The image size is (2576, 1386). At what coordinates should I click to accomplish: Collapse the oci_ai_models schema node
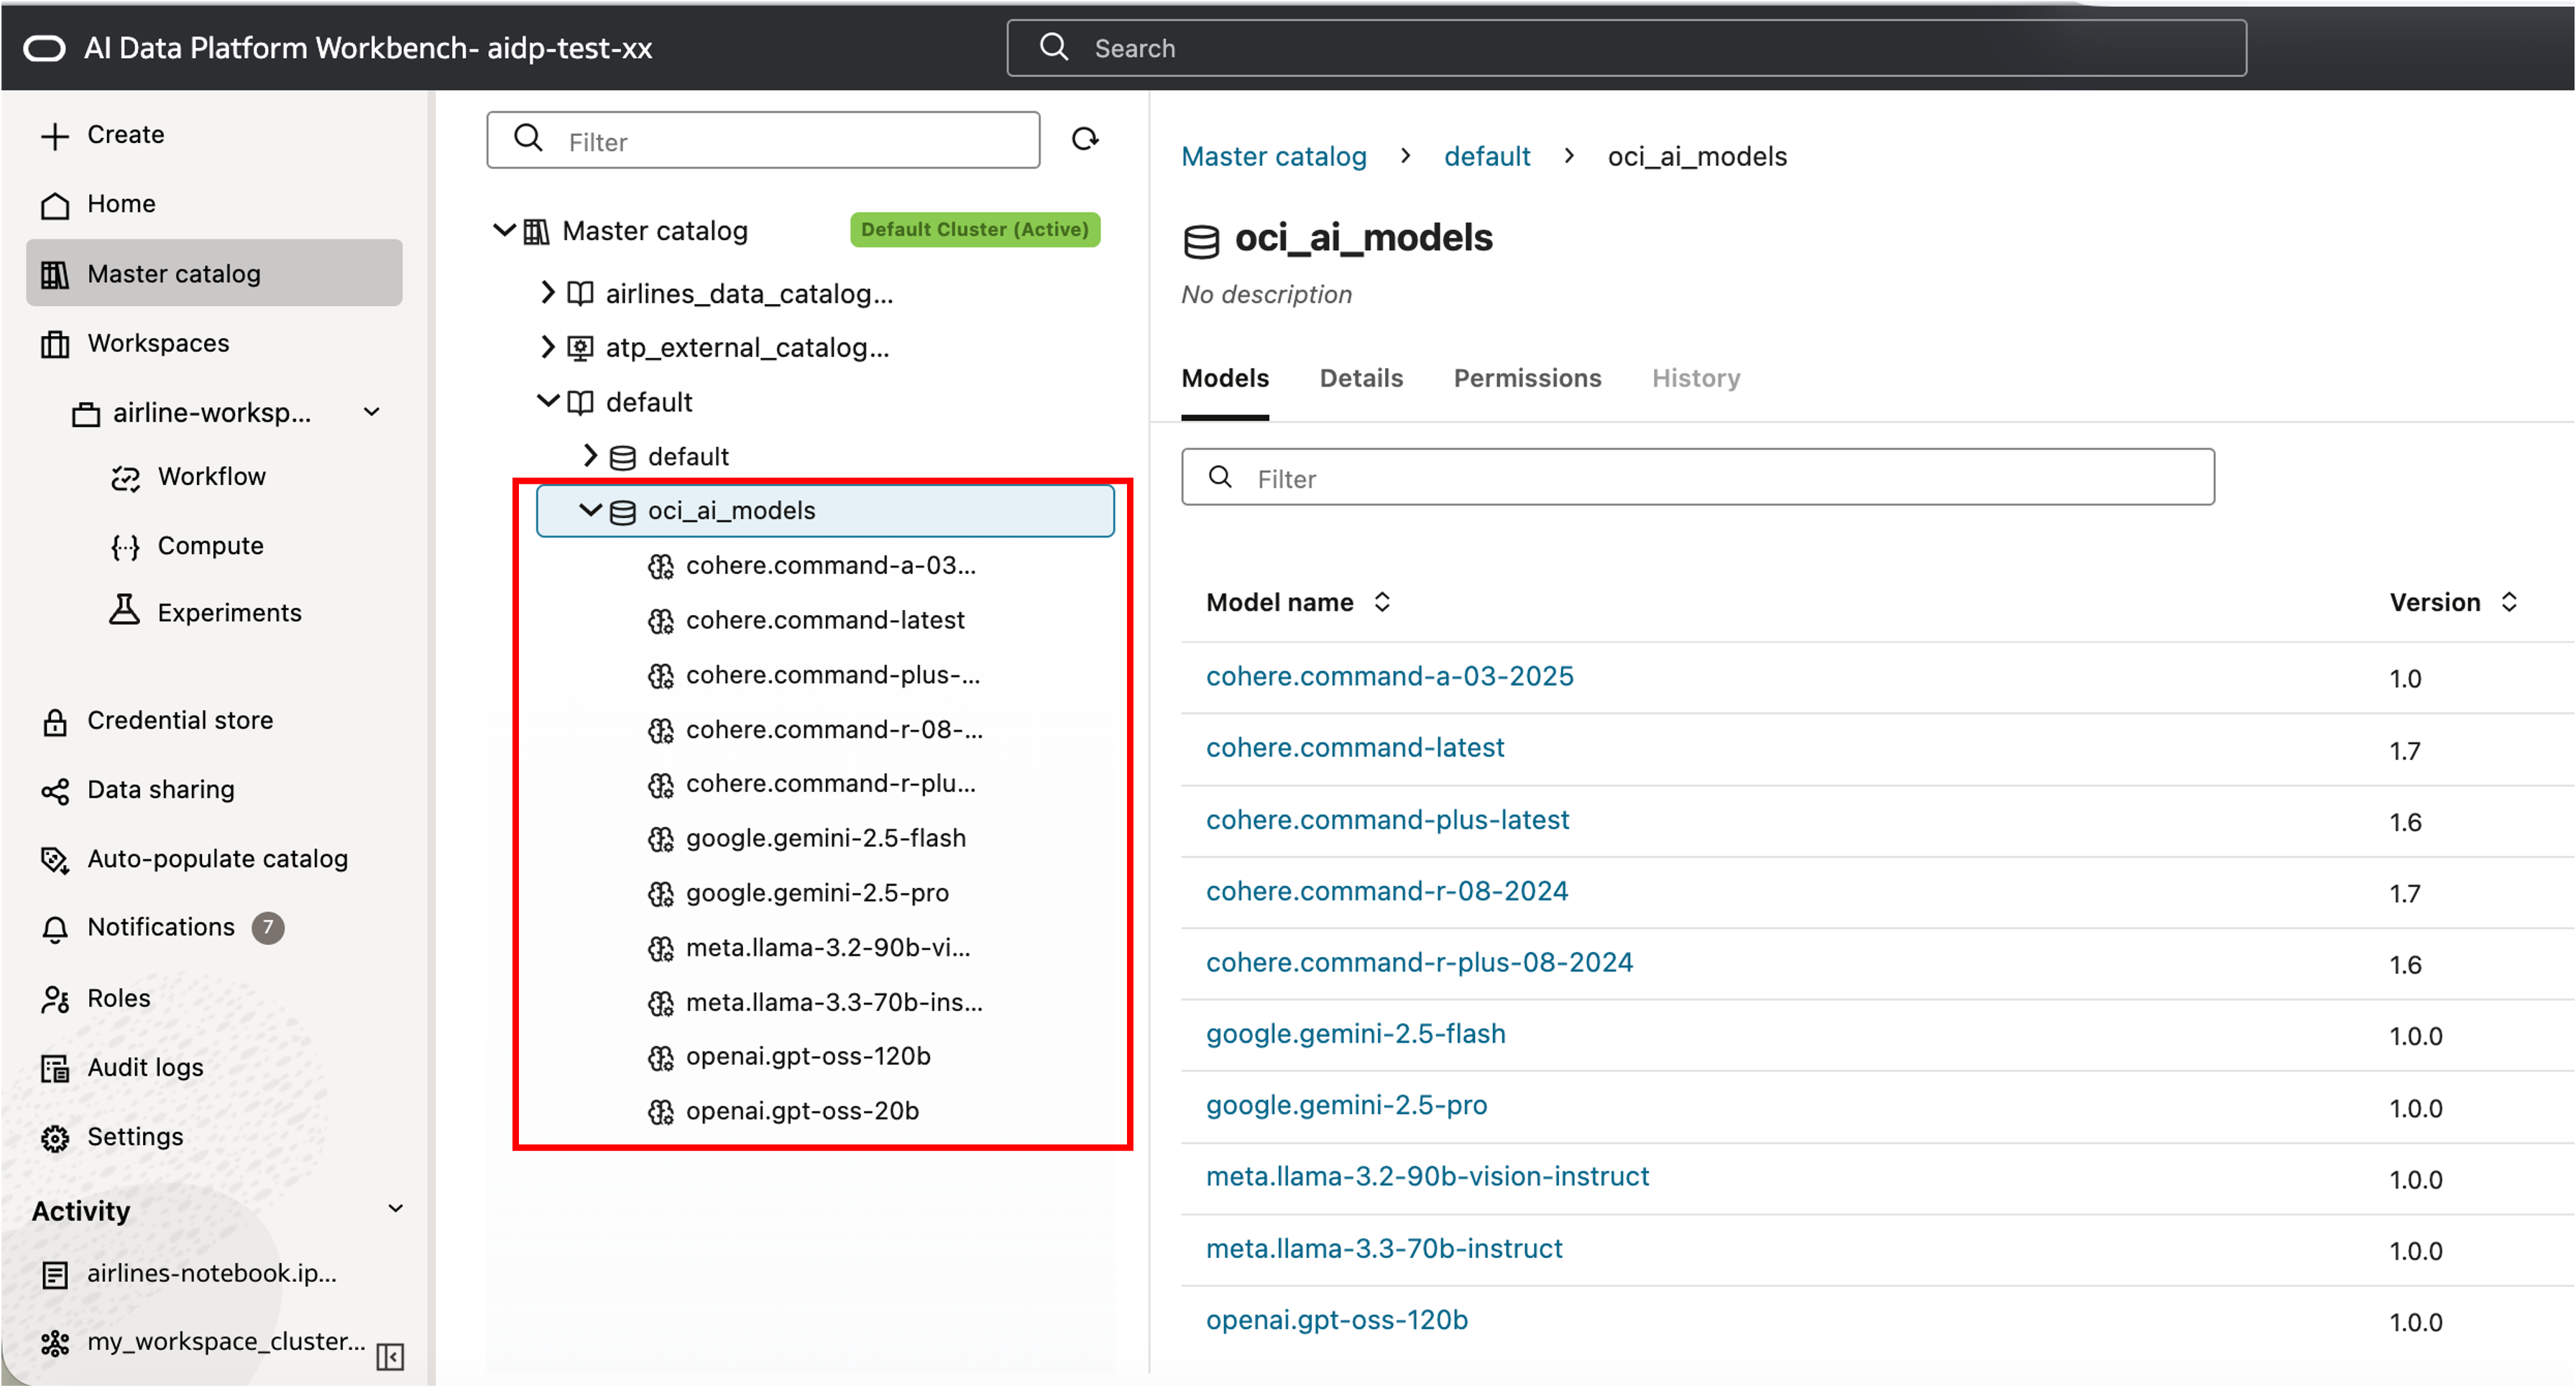pyautogui.click(x=590, y=510)
